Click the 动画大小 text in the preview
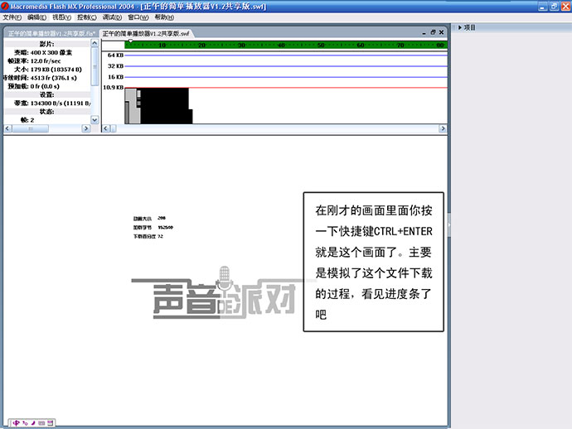The image size is (572, 429). point(143,219)
